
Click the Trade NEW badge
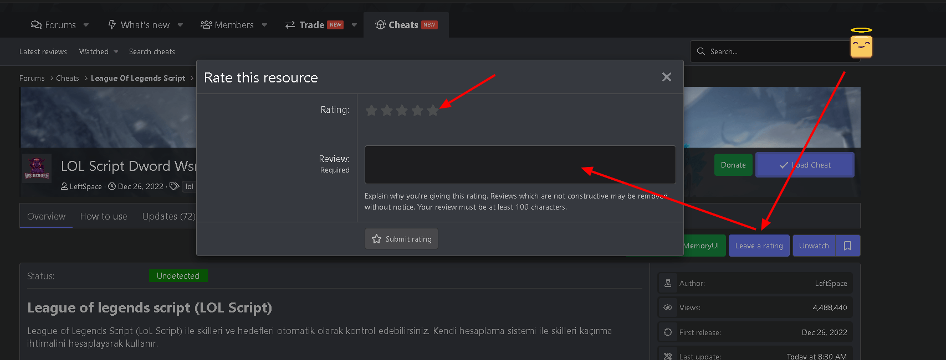click(x=335, y=25)
